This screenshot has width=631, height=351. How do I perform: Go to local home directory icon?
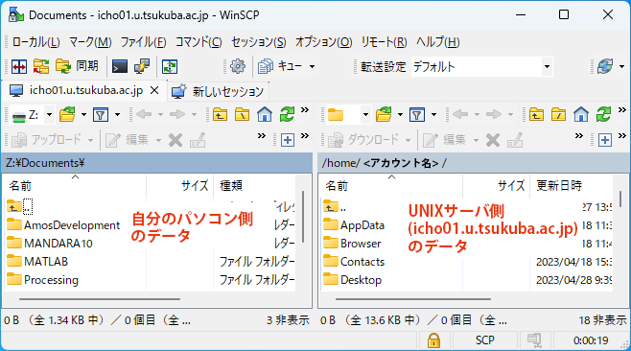coord(265,115)
